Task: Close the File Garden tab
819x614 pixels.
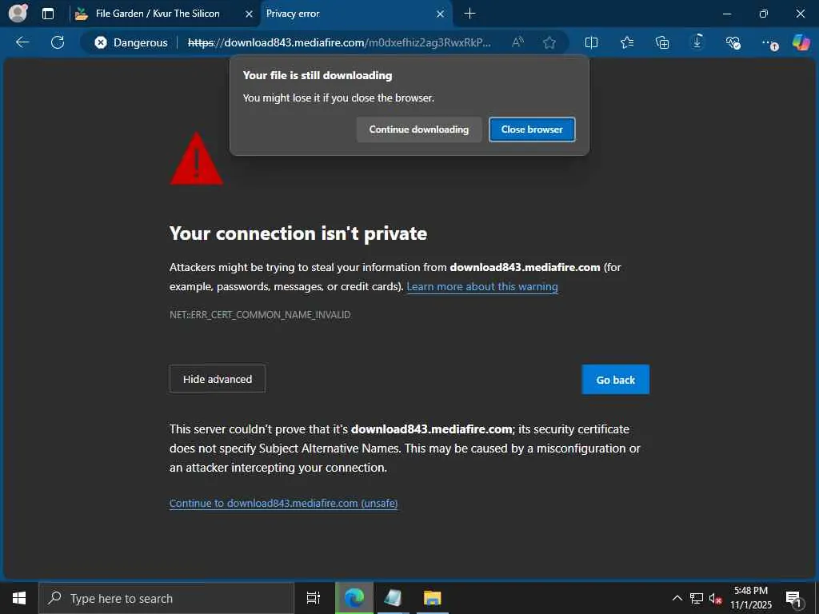Action: coord(250,14)
